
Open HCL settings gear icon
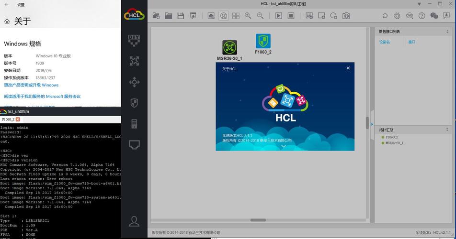(397, 16)
